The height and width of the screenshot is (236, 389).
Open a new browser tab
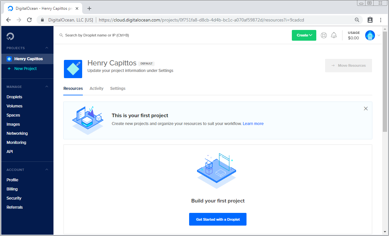89,8
